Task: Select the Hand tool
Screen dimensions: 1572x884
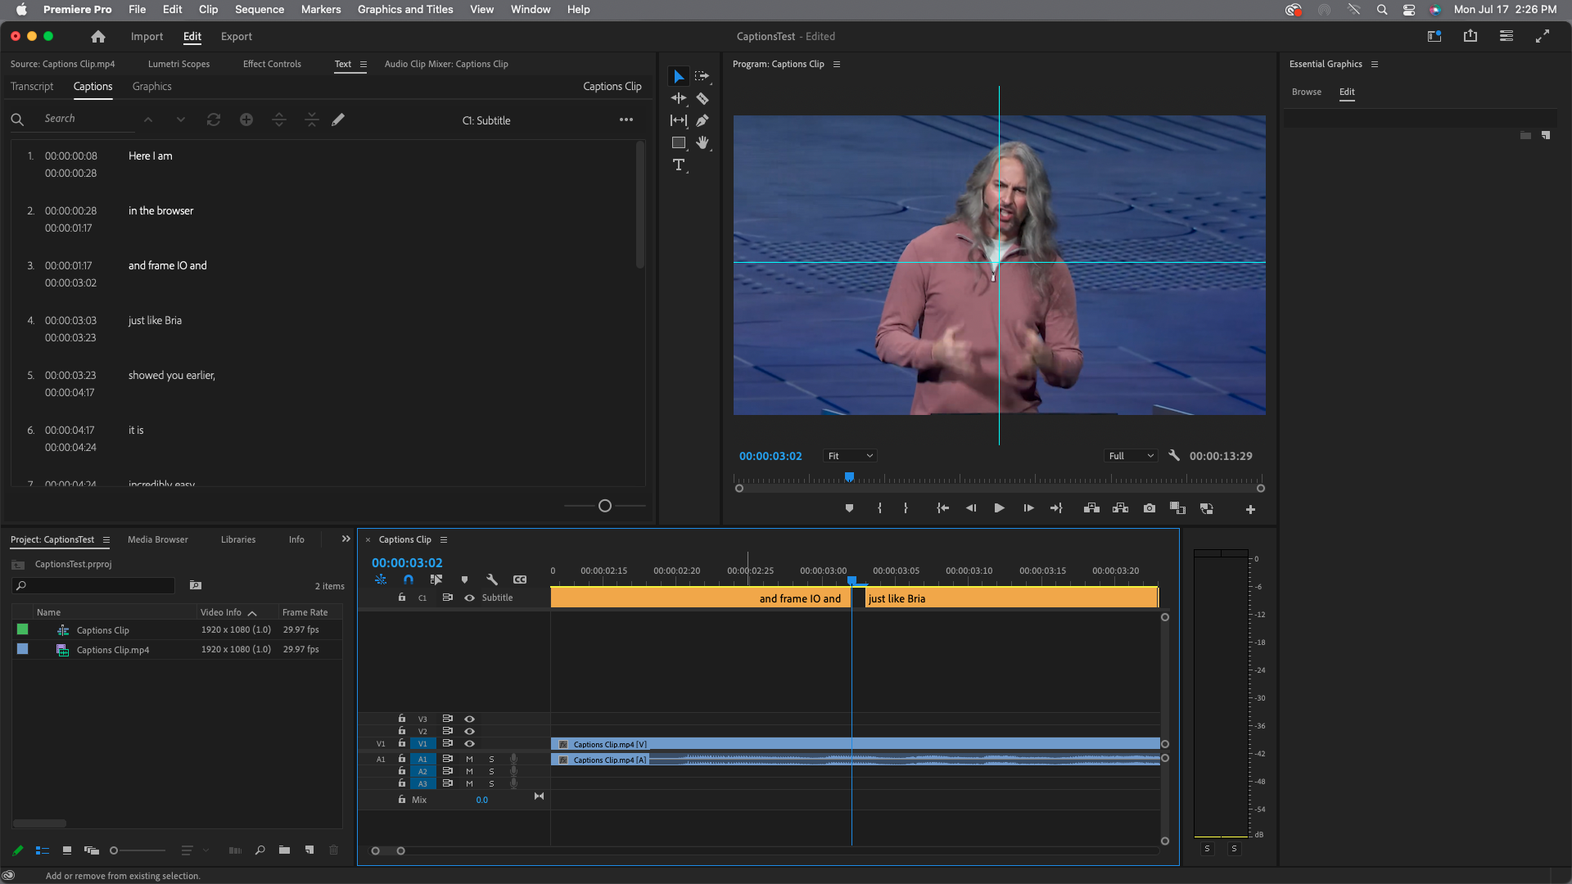Action: coord(703,142)
